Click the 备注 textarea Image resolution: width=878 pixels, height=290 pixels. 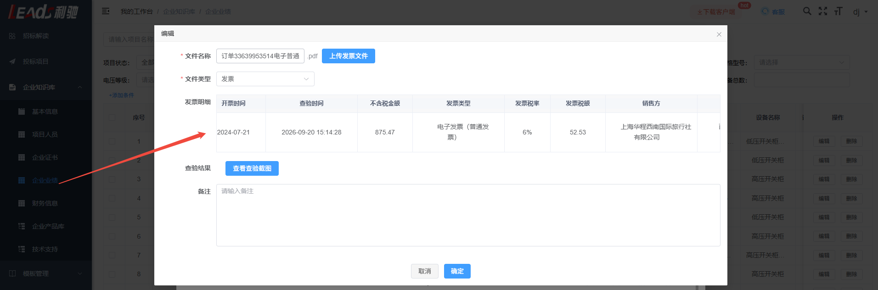pos(468,215)
